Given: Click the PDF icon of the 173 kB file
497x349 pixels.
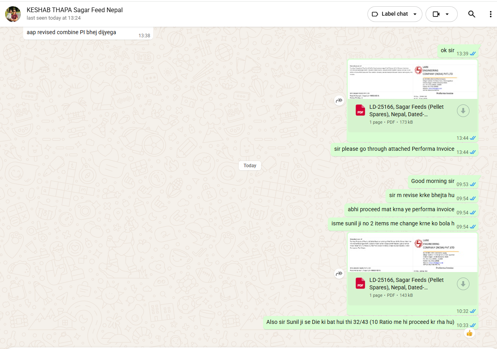Looking at the screenshot, I should tap(360, 110).
